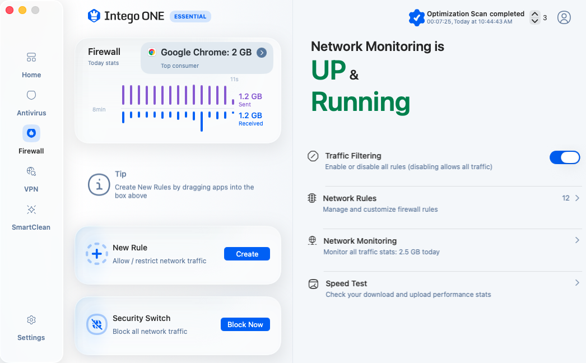Open the Network Monitoring row title
The height and width of the screenshot is (363, 586).
(x=360, y=241)
